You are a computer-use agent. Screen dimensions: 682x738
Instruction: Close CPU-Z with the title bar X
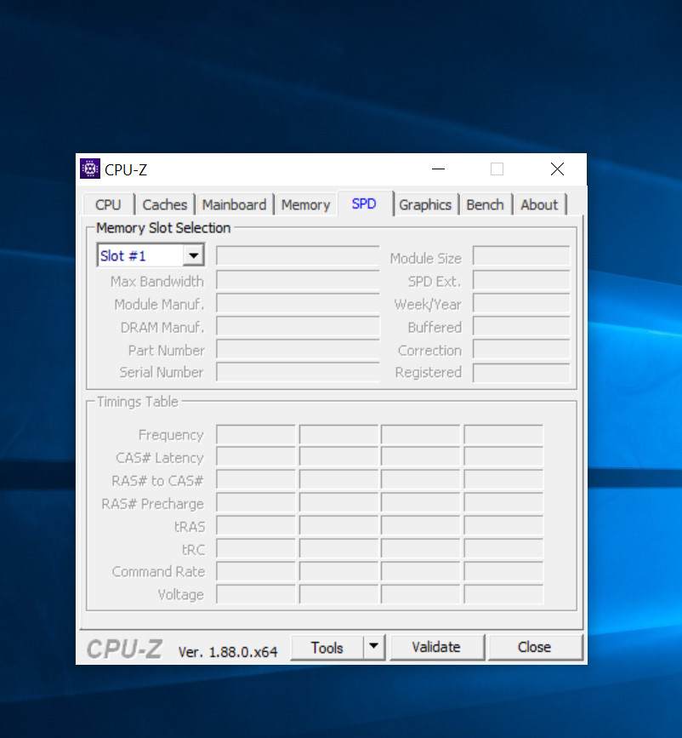click(x=557, y=169)
